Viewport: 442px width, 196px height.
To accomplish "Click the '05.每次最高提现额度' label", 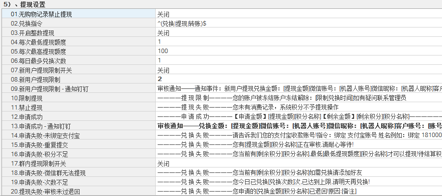I will pyautogui.click(x=38, y=52).
